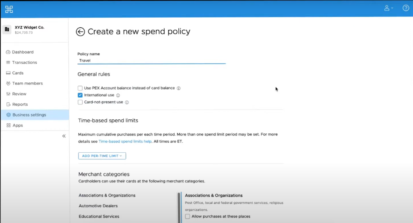The height and width of the screenshot is (223, 413).
Task: Click info icon beside PEX Account balance option
Action: pos(179,88)
